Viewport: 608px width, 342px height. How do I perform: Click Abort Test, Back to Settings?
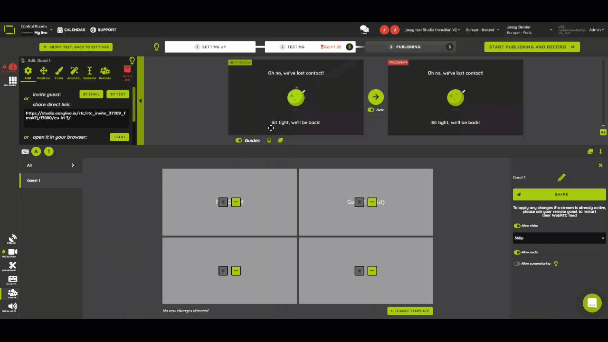76,47
